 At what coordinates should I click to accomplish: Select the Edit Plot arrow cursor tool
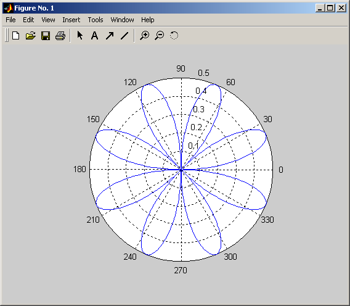click(x=79, y=35)
